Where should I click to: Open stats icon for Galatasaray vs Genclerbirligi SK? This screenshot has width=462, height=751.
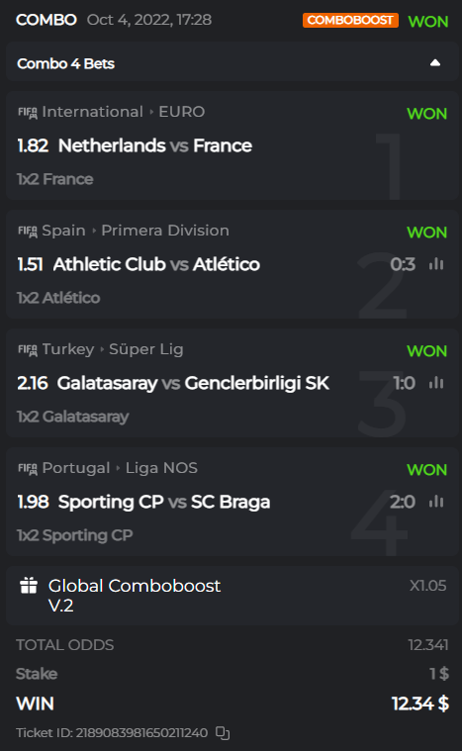(x=436, y=383)
